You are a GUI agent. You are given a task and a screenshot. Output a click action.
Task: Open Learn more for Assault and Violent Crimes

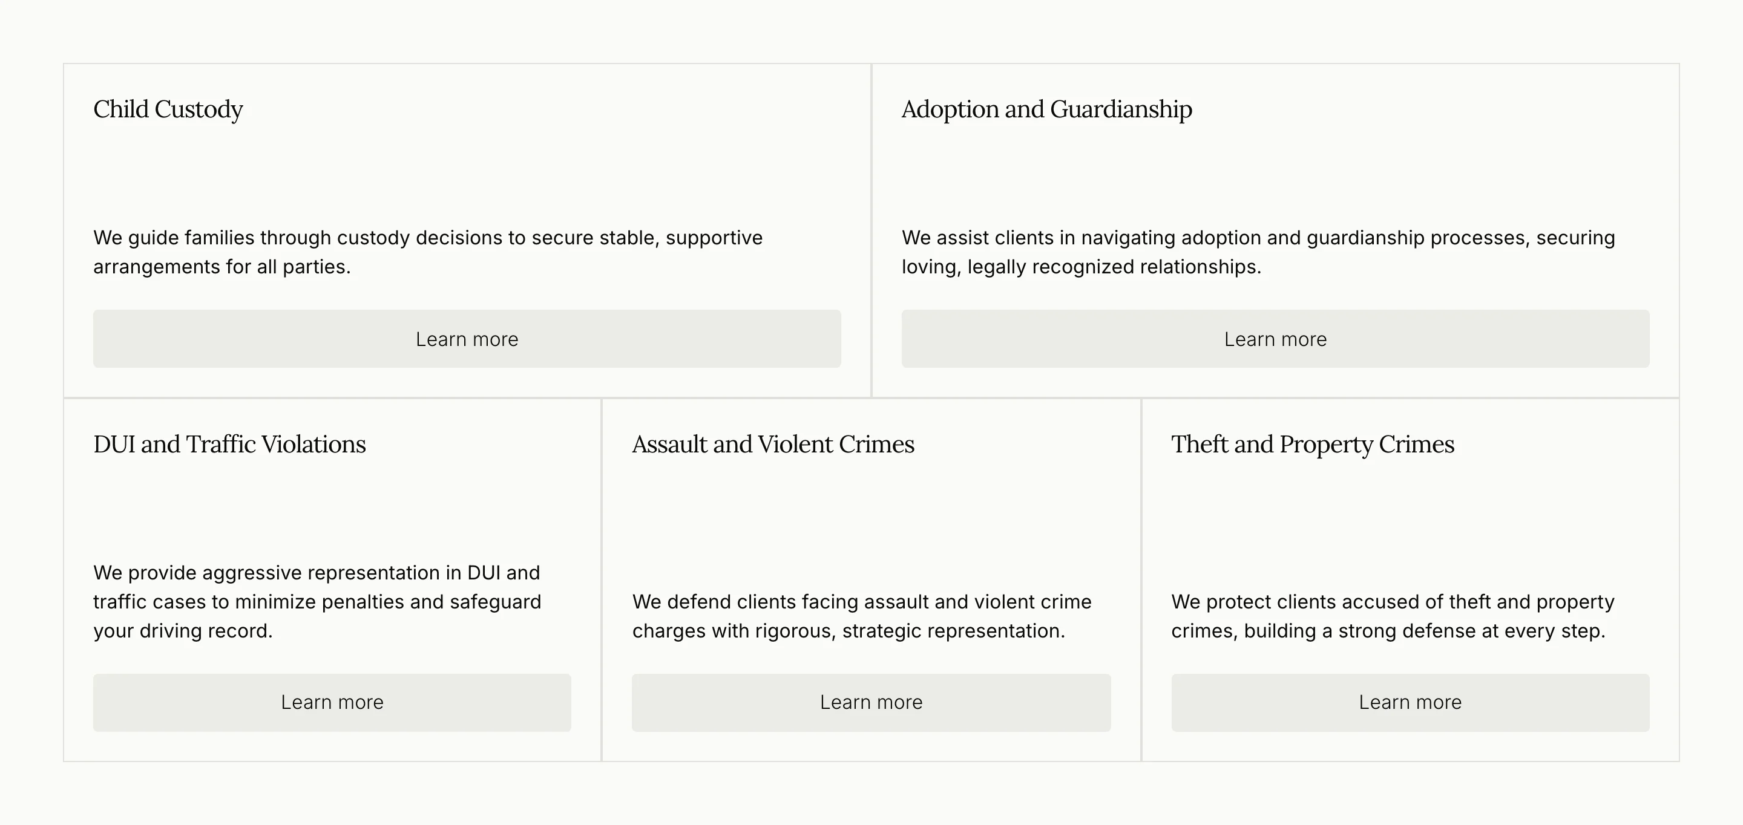click(x=871, y=703)
